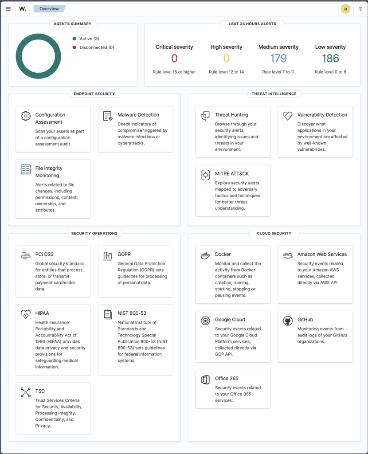Click the green agents donut chart
The height and width of the screenshot is (454, 368).
point(39,56)
